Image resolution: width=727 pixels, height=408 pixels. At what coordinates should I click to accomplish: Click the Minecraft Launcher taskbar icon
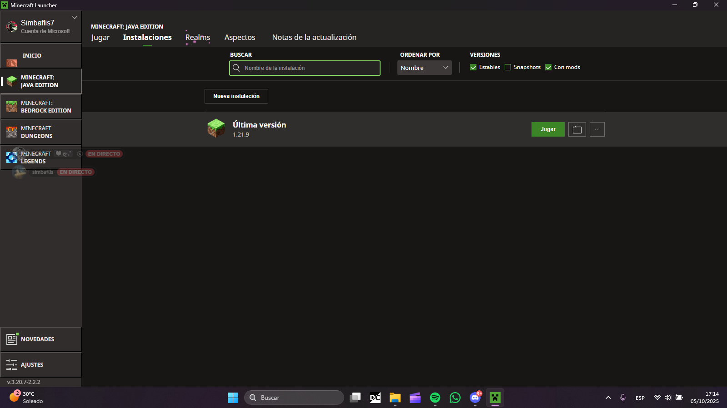point(495,398)
